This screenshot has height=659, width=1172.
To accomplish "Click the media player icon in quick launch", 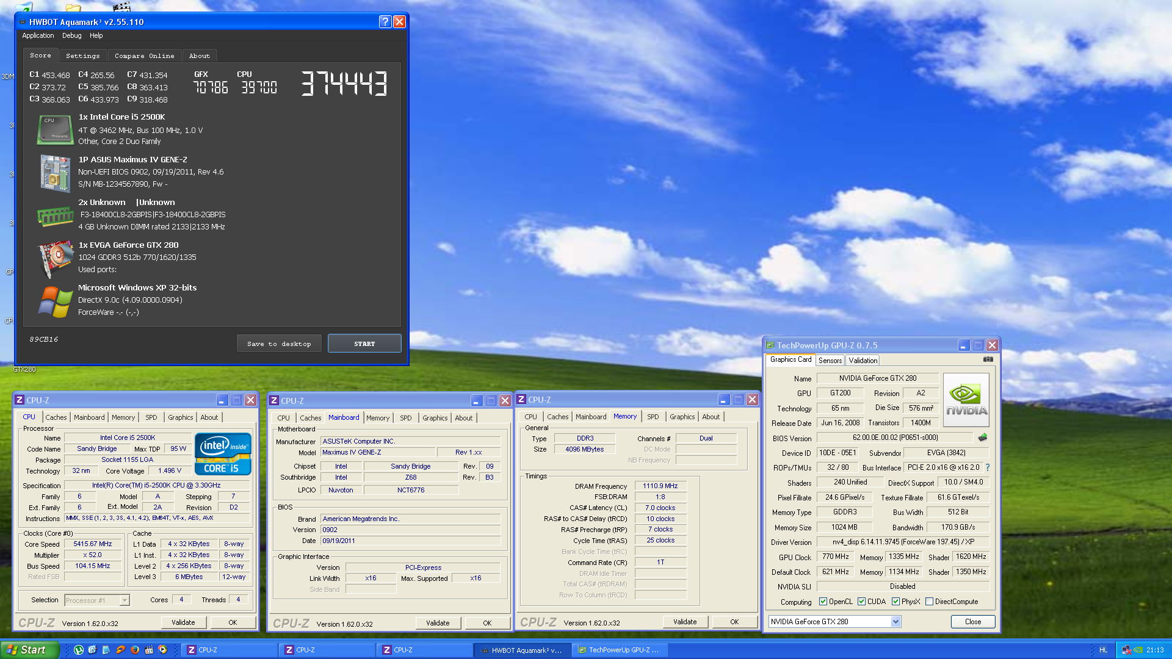I will click(x=162, y=650).
